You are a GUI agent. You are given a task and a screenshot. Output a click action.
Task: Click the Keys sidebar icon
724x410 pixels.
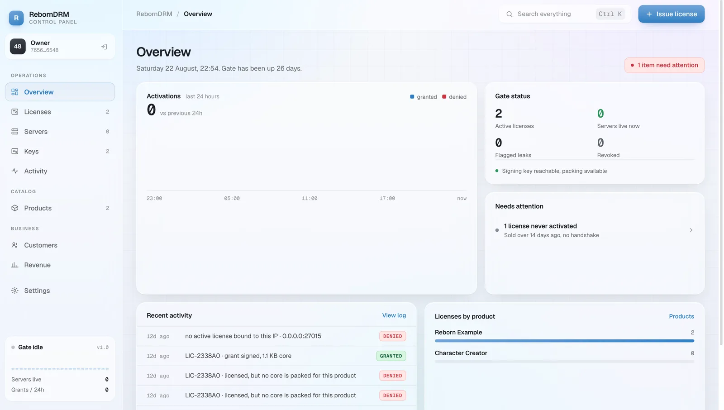15,151
